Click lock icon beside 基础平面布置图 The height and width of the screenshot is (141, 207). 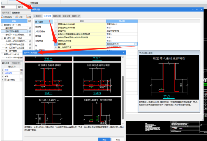30,31
